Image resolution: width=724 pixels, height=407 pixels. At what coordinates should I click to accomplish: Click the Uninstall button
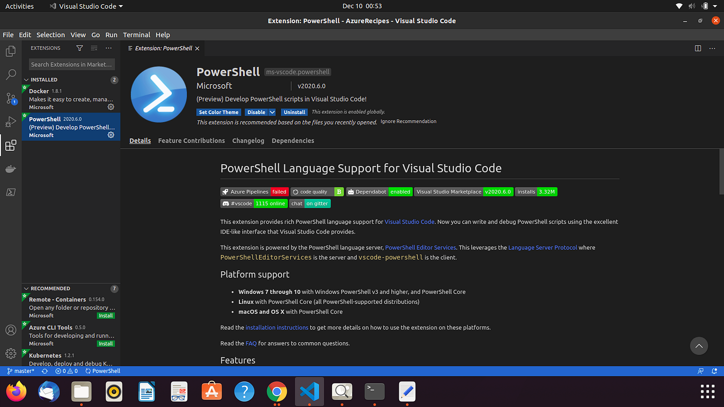294,112
